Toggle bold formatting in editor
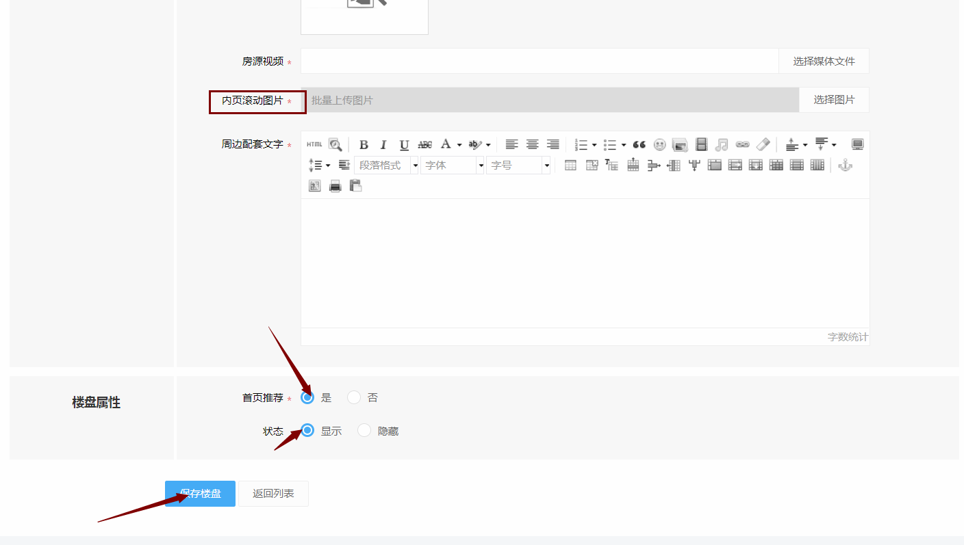 364,144
